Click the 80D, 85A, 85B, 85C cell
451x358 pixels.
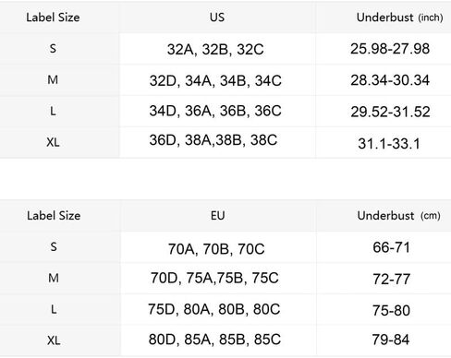pyautogui.click(x=214, y=340)
